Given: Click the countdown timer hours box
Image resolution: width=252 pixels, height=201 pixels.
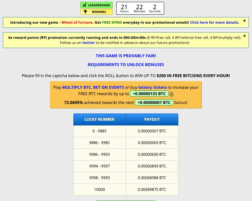Looking at the screenshot, I should (124, 8).
